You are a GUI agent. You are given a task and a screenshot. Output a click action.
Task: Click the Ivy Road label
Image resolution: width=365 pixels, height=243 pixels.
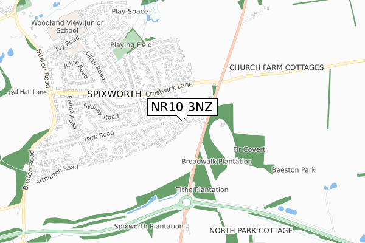(68, 44)
